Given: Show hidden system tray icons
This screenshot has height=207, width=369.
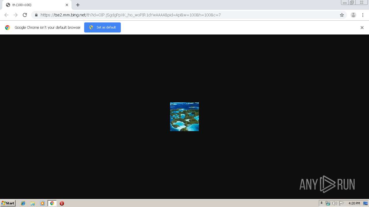Looking at the screenshot, I should coord(321,203).
